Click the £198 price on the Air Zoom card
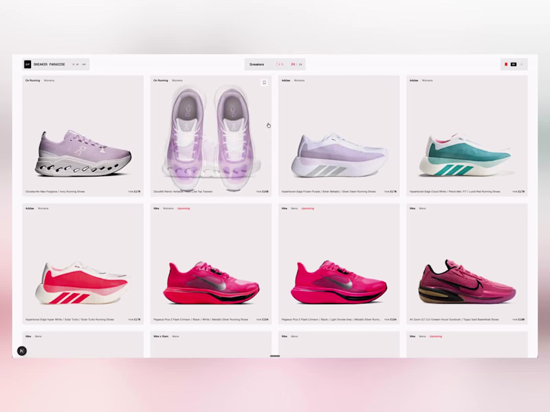This screenshot has width=550, height=412. 518,319
